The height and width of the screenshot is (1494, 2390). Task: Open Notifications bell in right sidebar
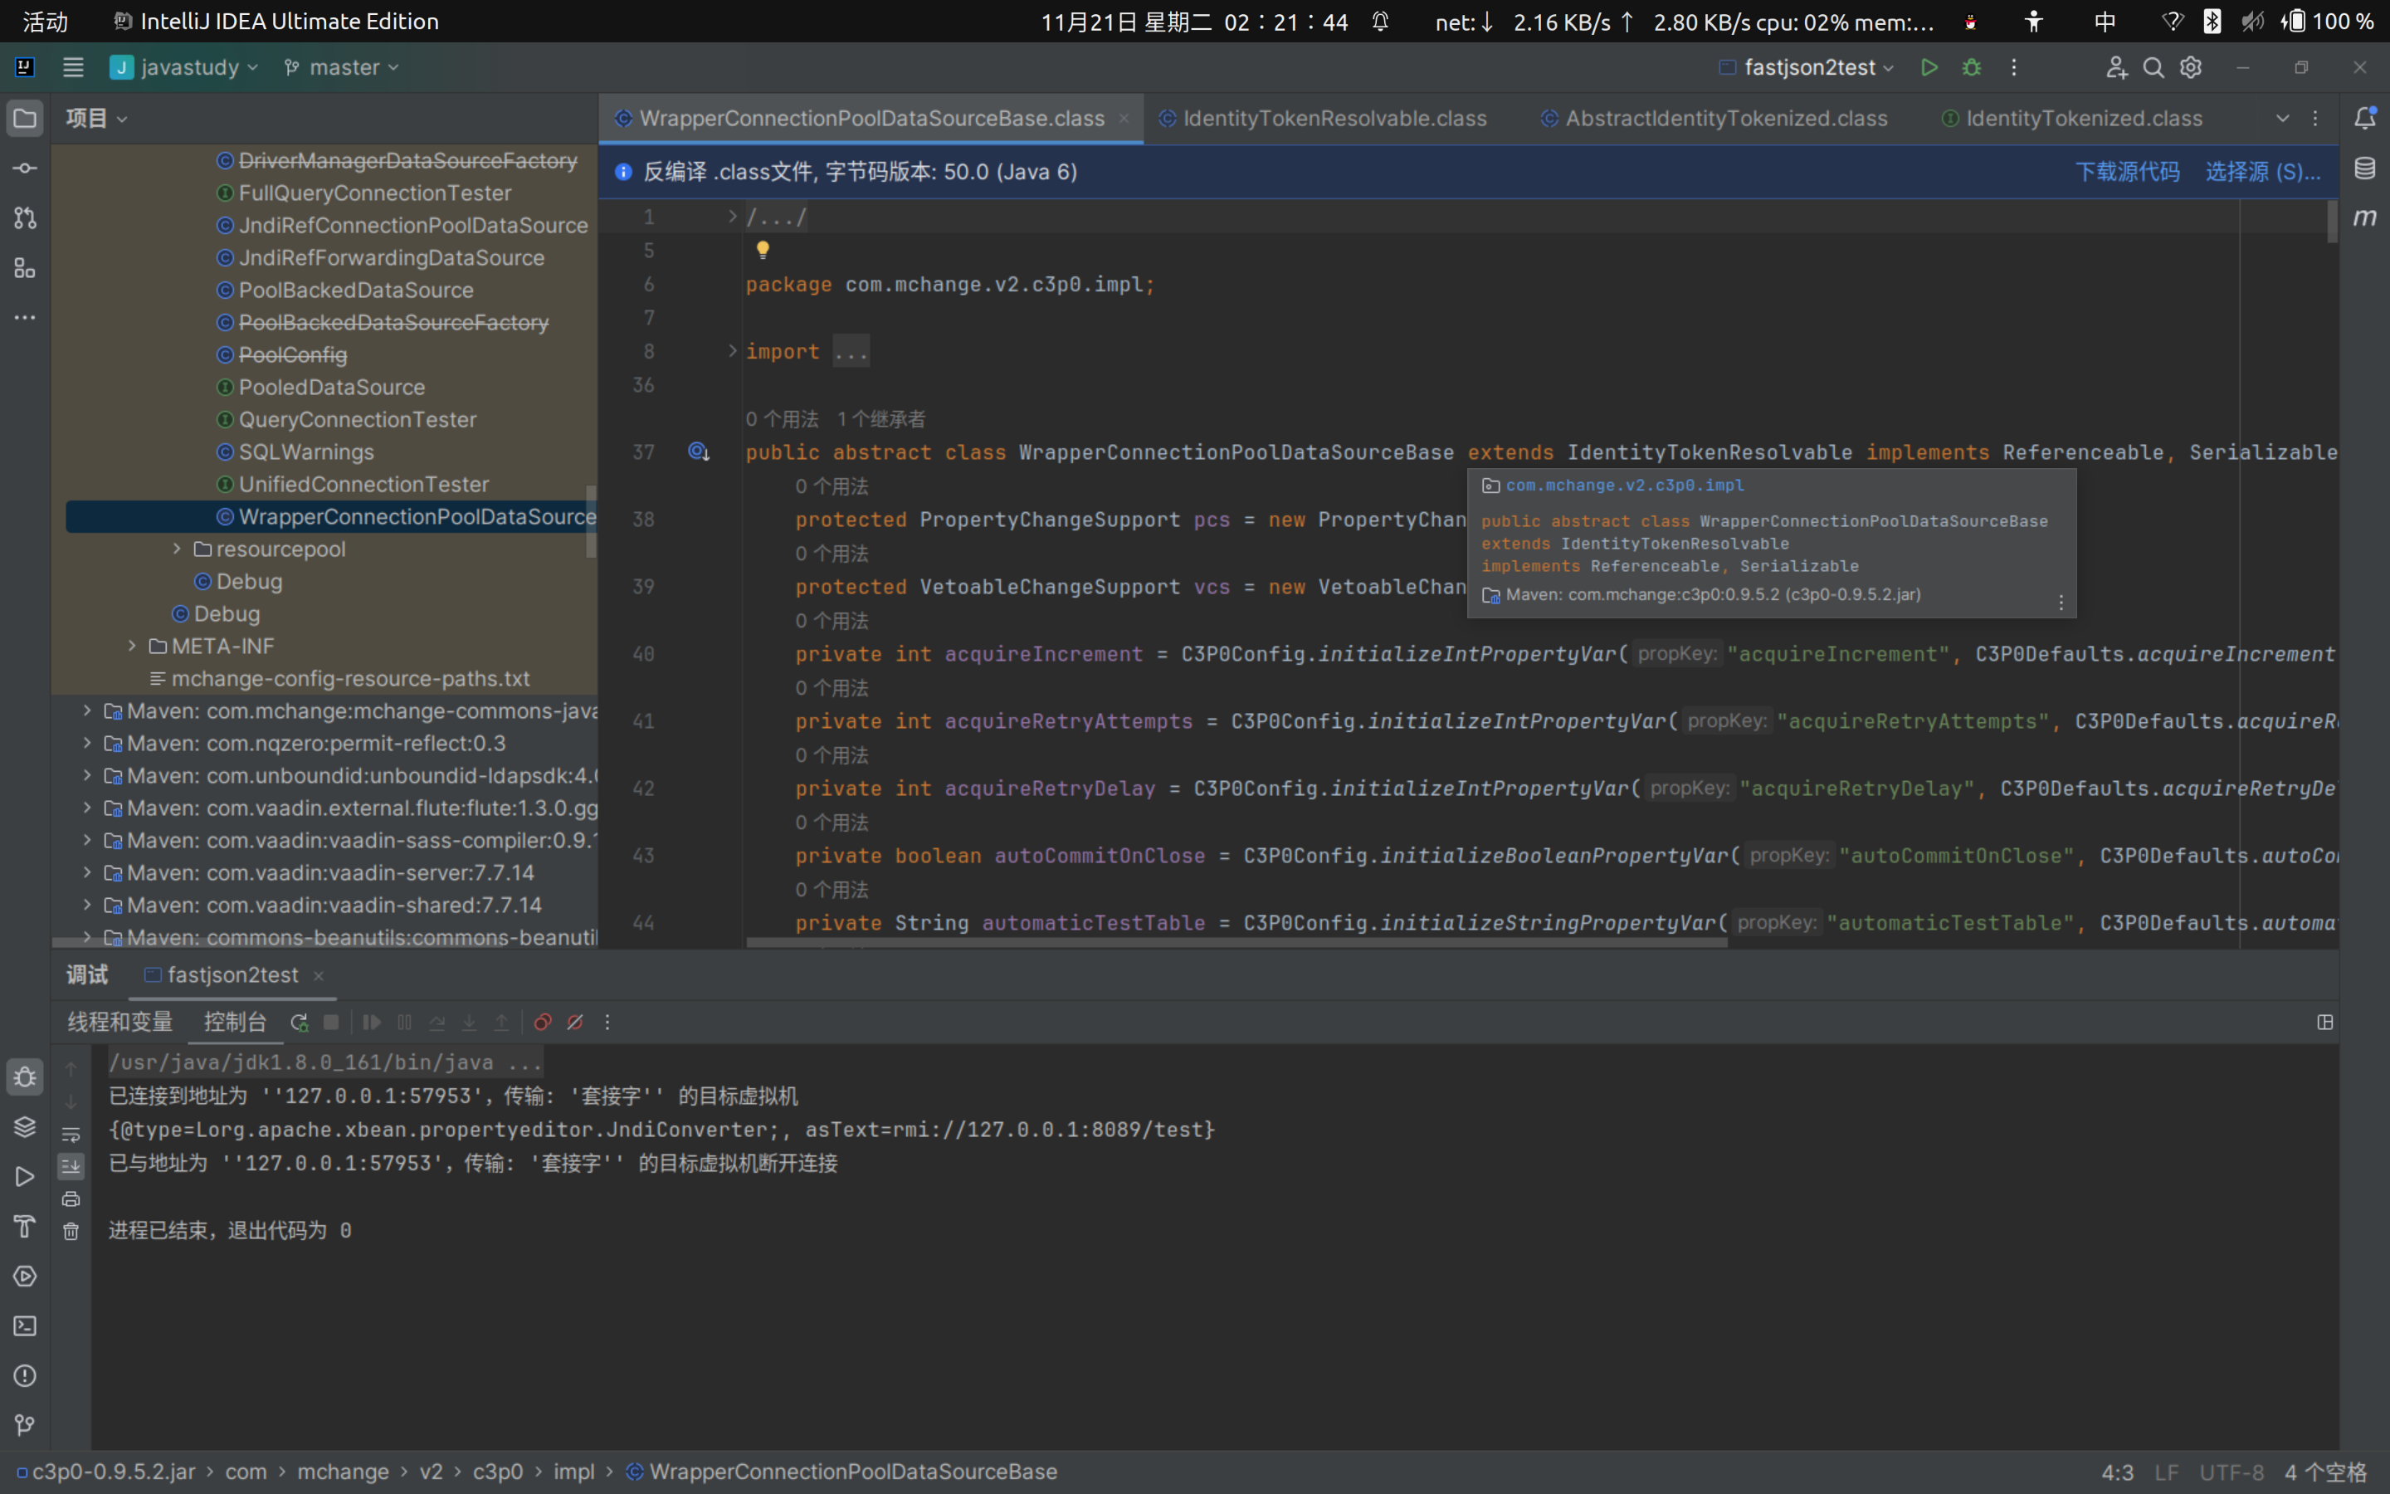(x=2364, y=118)
